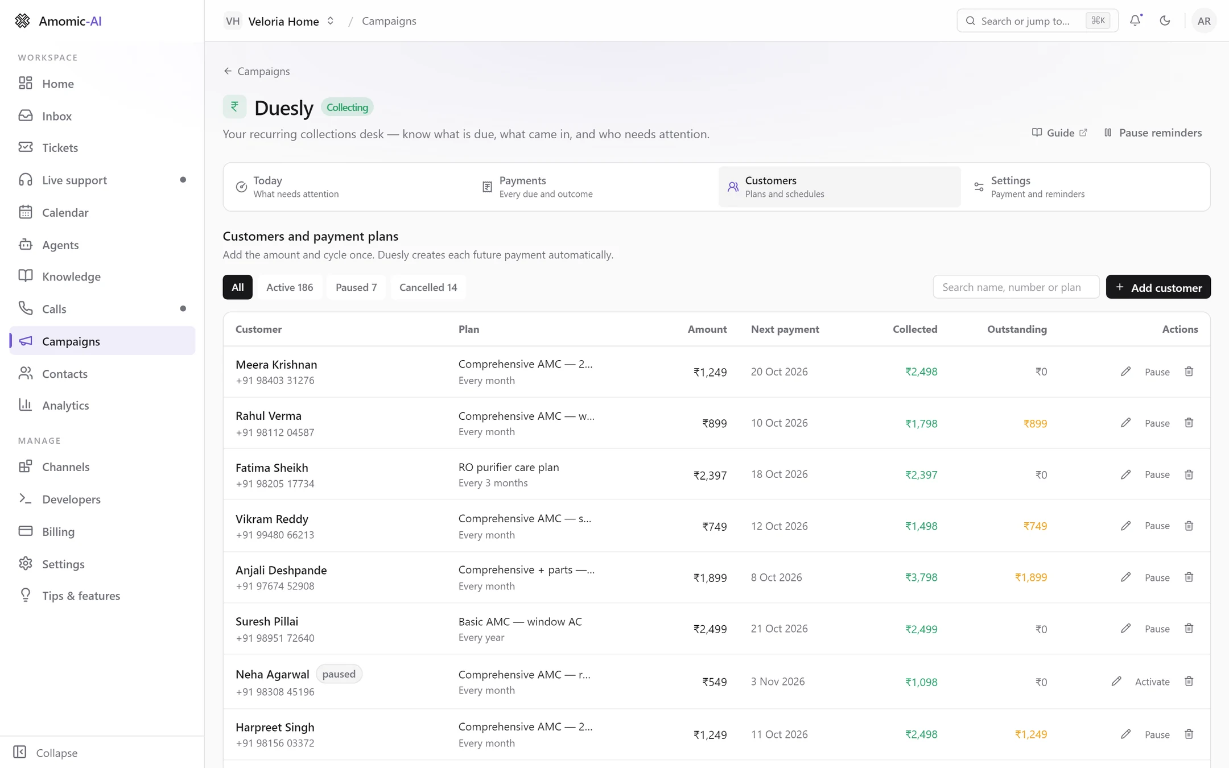Filter by Cancelled 14

(x=428, y=287)
